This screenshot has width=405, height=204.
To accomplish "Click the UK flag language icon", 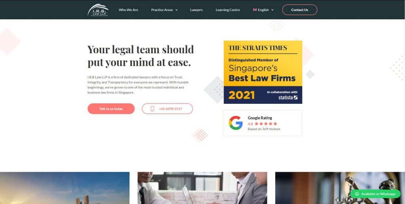I will [255, 10].
